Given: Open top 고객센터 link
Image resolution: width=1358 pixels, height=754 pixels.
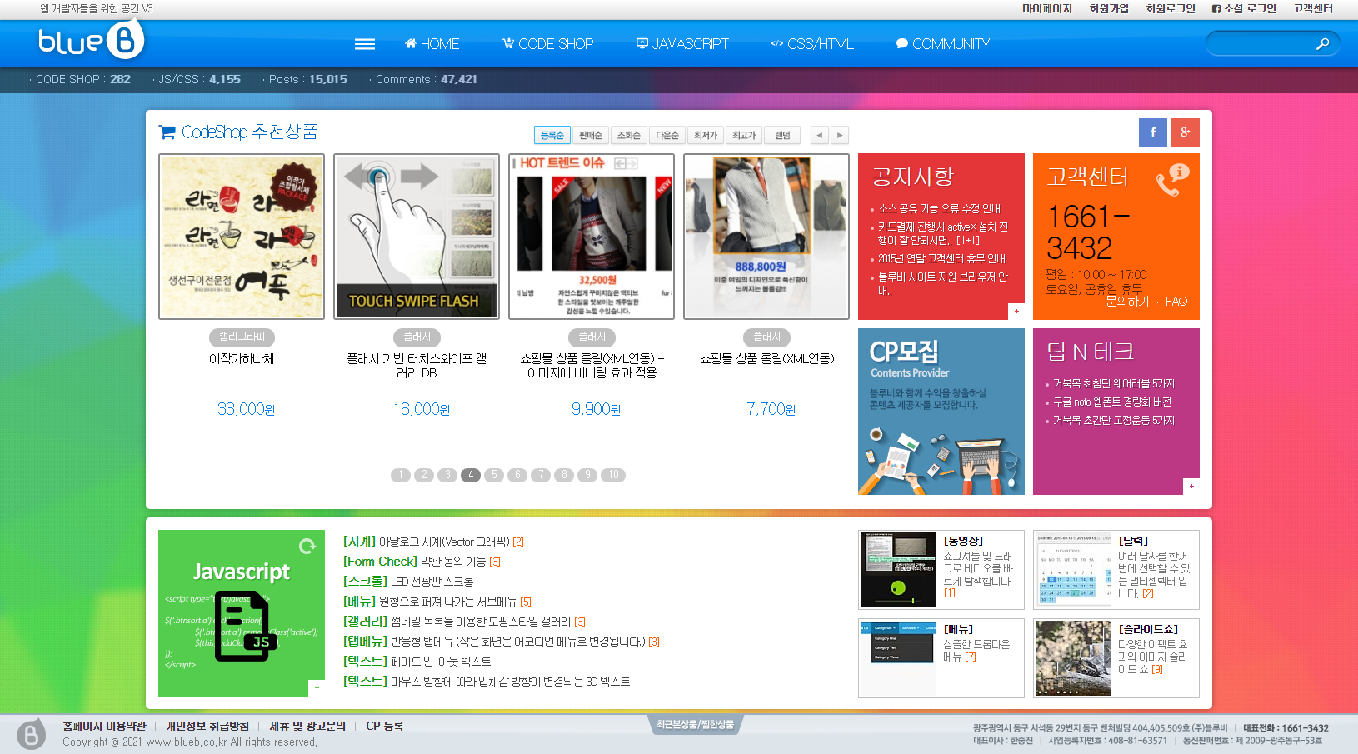Looking at the screenshot, I should 1313,8.
